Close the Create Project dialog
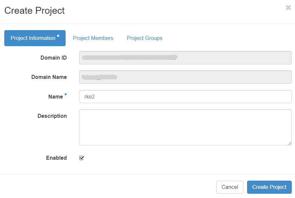295x198 pixels. pos(288,8)
